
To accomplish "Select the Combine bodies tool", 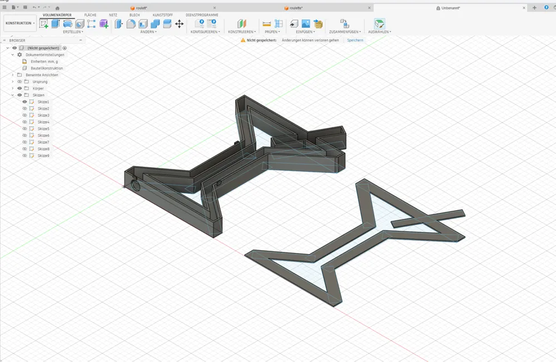I will (155, 24).
